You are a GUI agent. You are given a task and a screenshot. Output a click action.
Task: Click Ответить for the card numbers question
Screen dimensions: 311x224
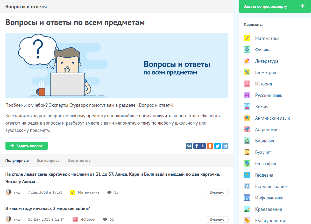pyautogui.click(x=217, y=193)
